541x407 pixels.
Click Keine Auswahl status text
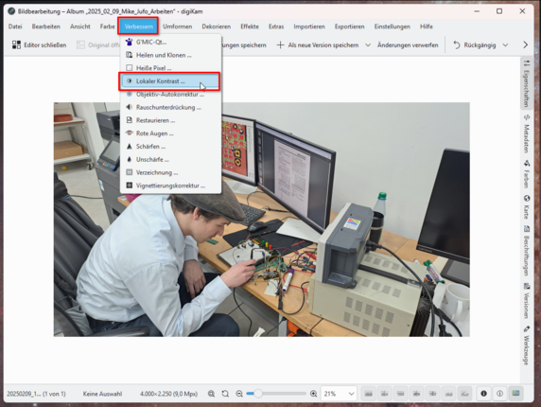pos(102,394)
